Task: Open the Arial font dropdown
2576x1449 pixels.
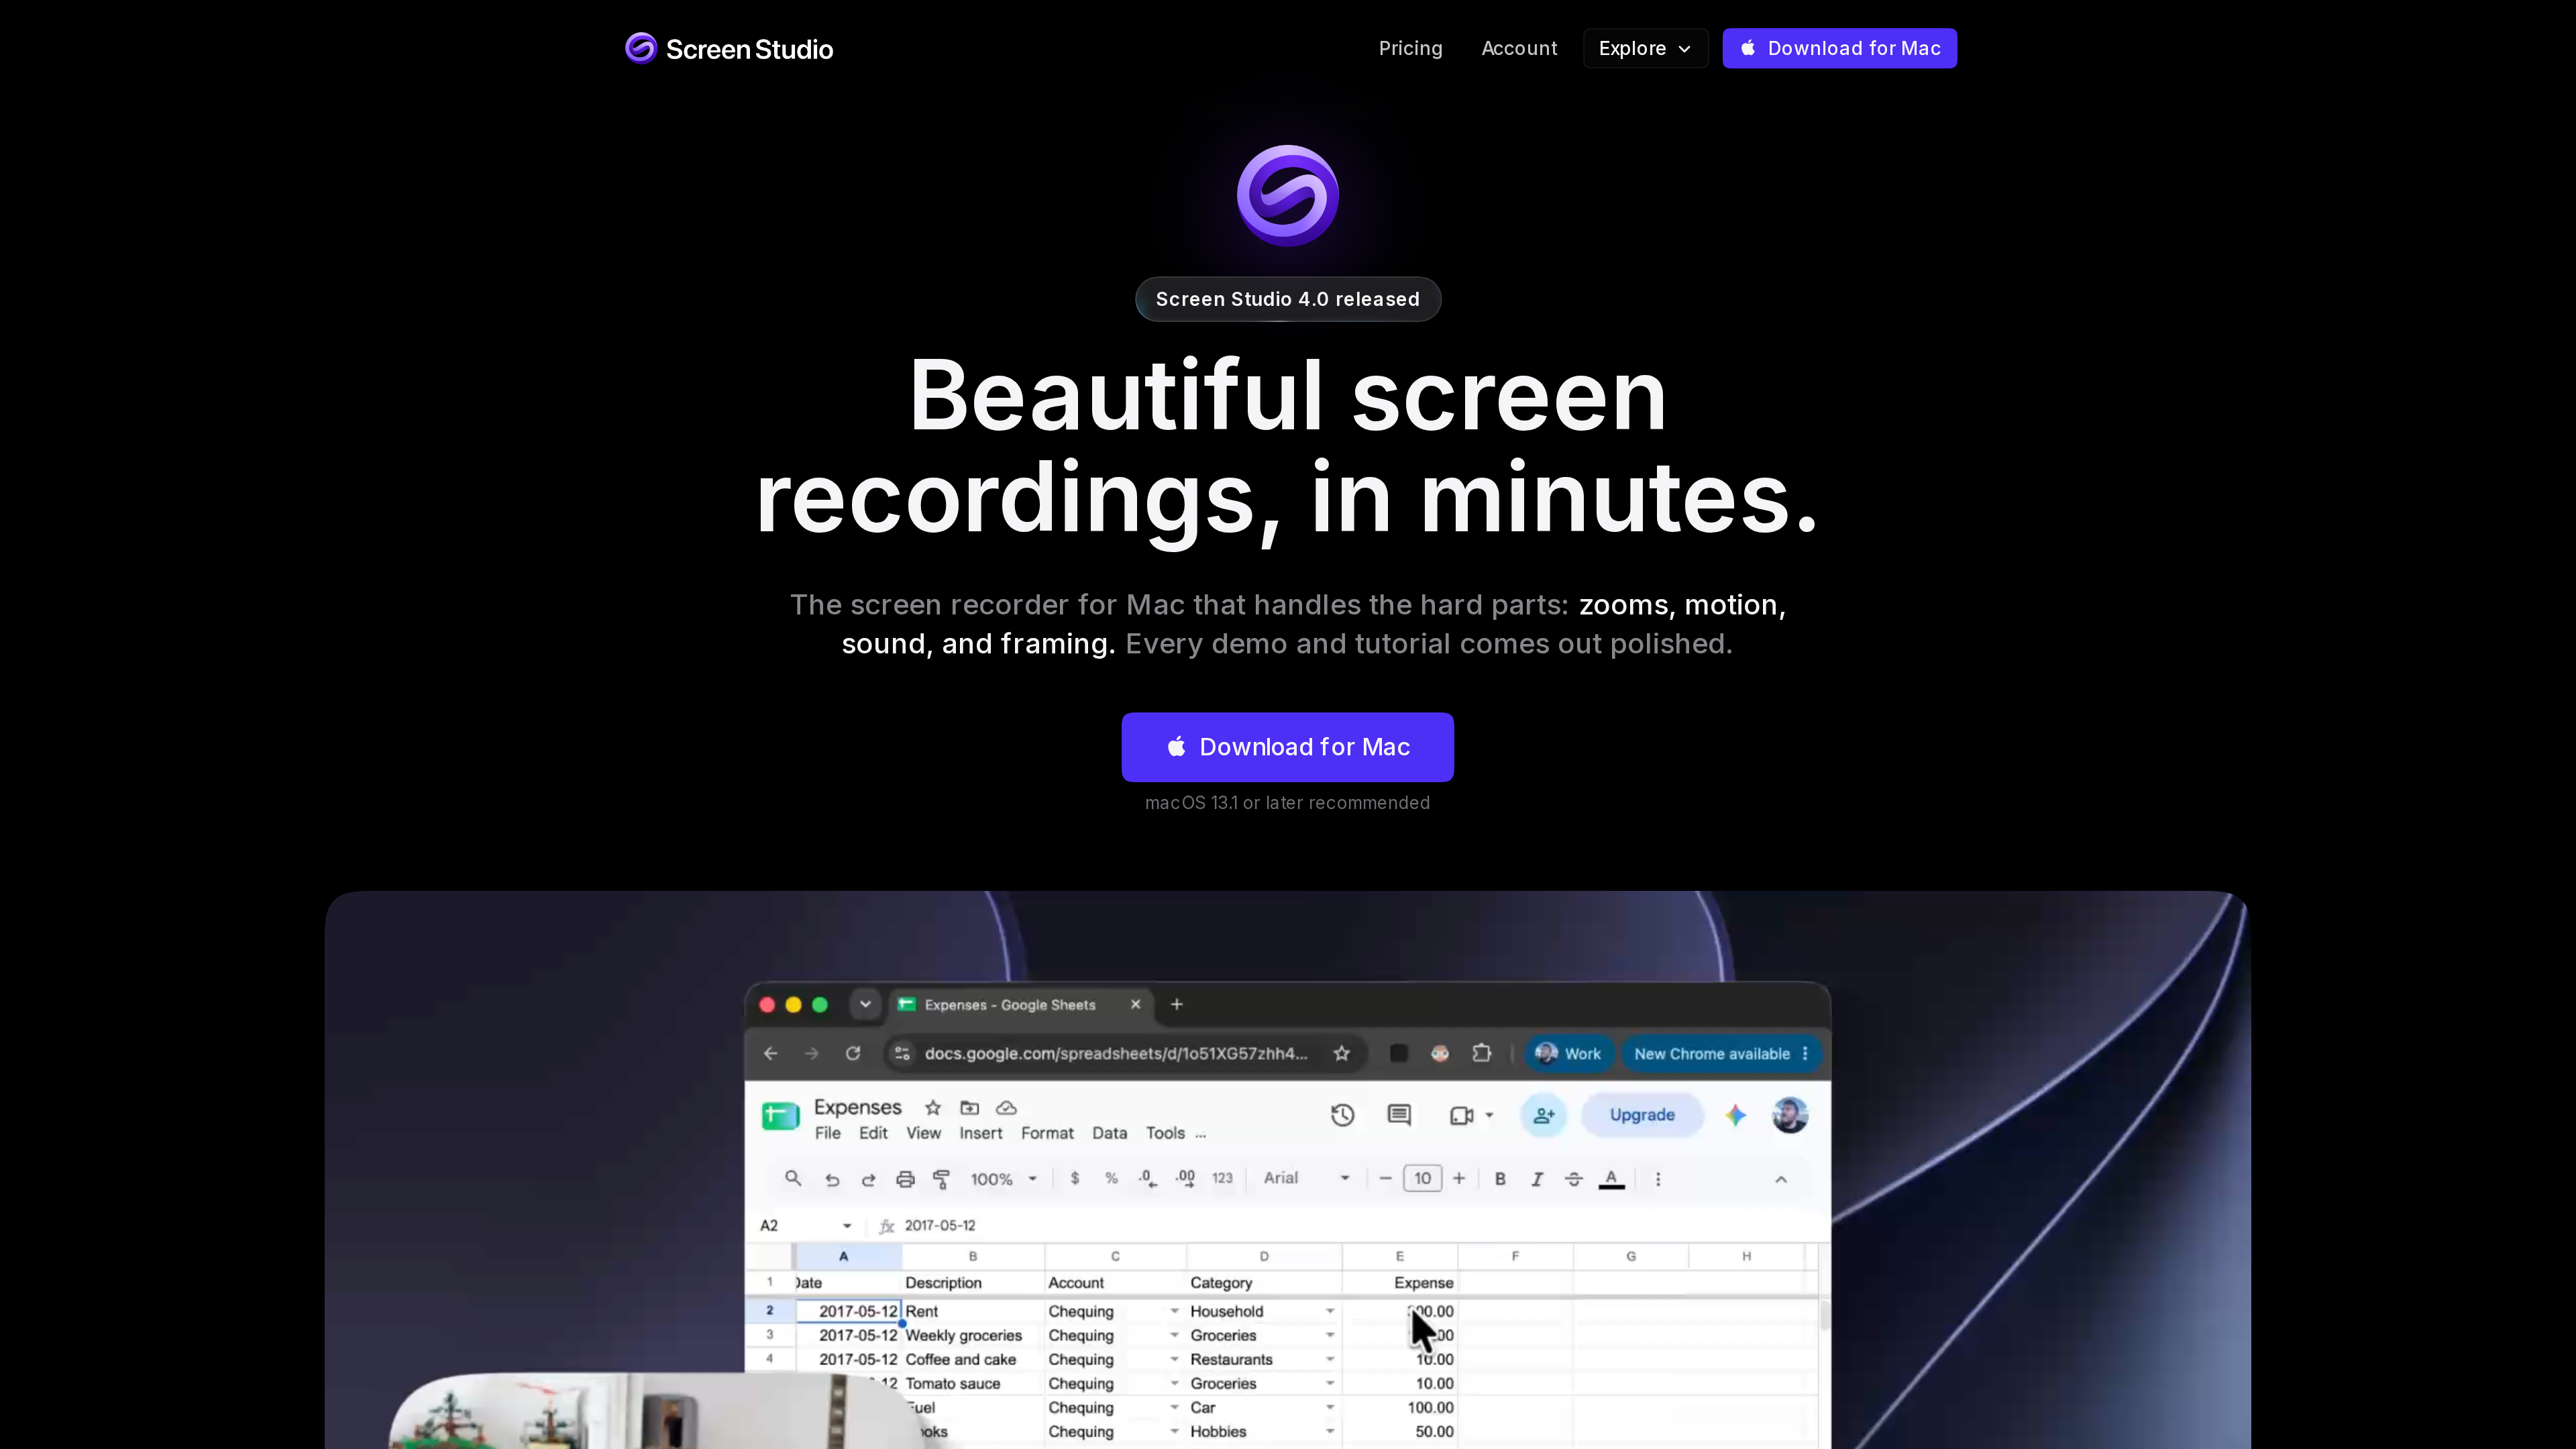Action: 1306,1178
